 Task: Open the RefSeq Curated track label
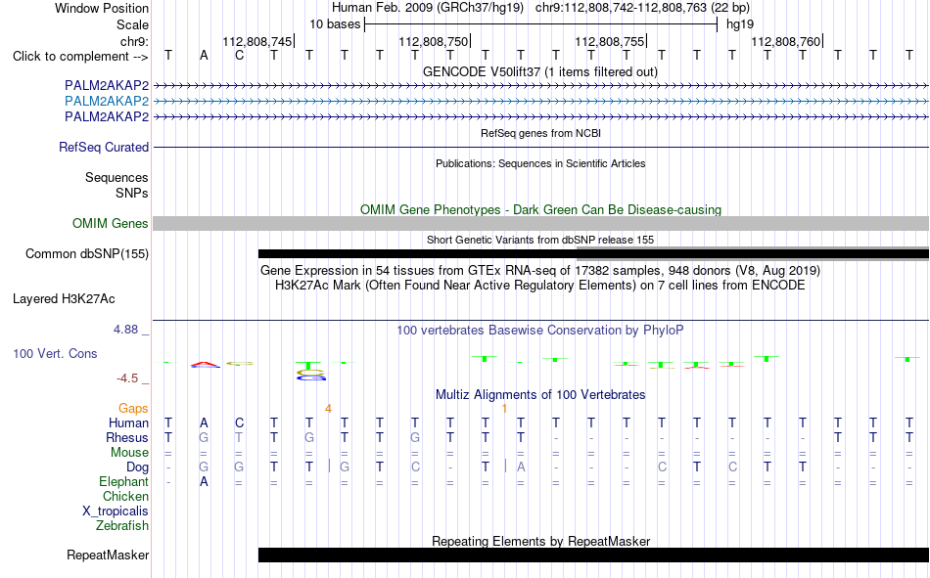point(104,147)
